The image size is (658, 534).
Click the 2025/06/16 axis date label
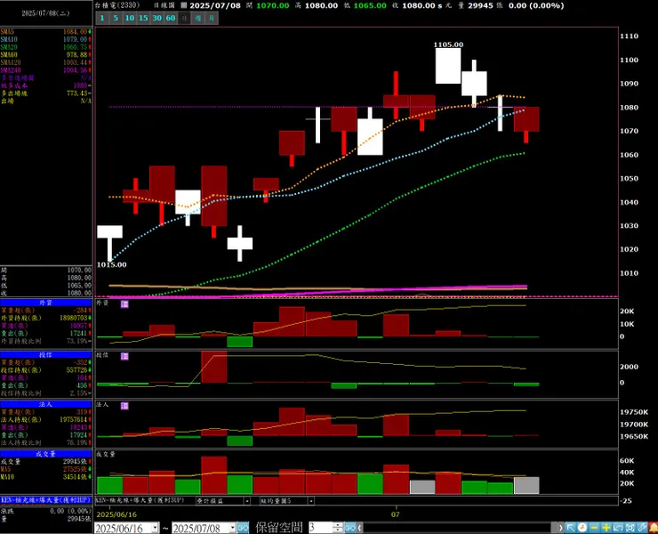pyautogui.click(x=116, y=514)
